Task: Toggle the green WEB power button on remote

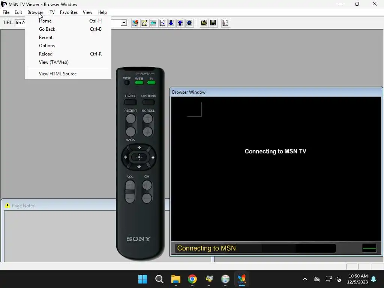Action: click(x=139, y=82)
